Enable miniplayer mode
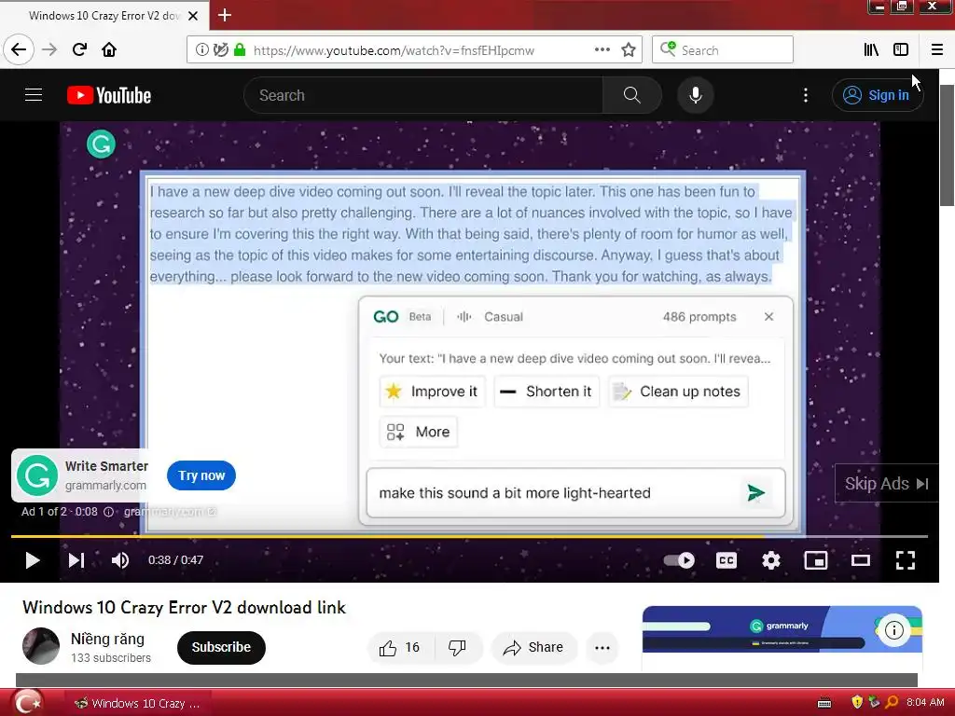 coord(815,560)
